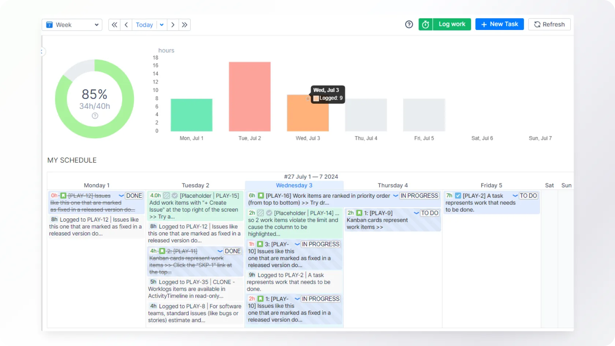Open the Week view dropdown
The image size is (615, 346).
(72, 25)
